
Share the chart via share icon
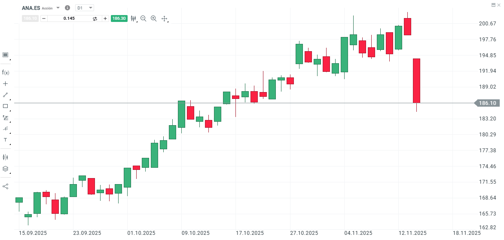point(6,186)
